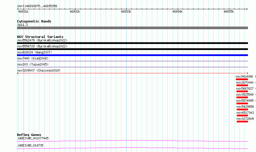Select the nsv5667627 variant label

click(245, 88)
